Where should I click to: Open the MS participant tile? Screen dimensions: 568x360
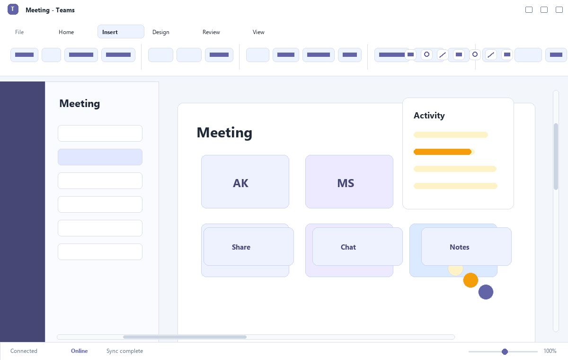(349, 181)
